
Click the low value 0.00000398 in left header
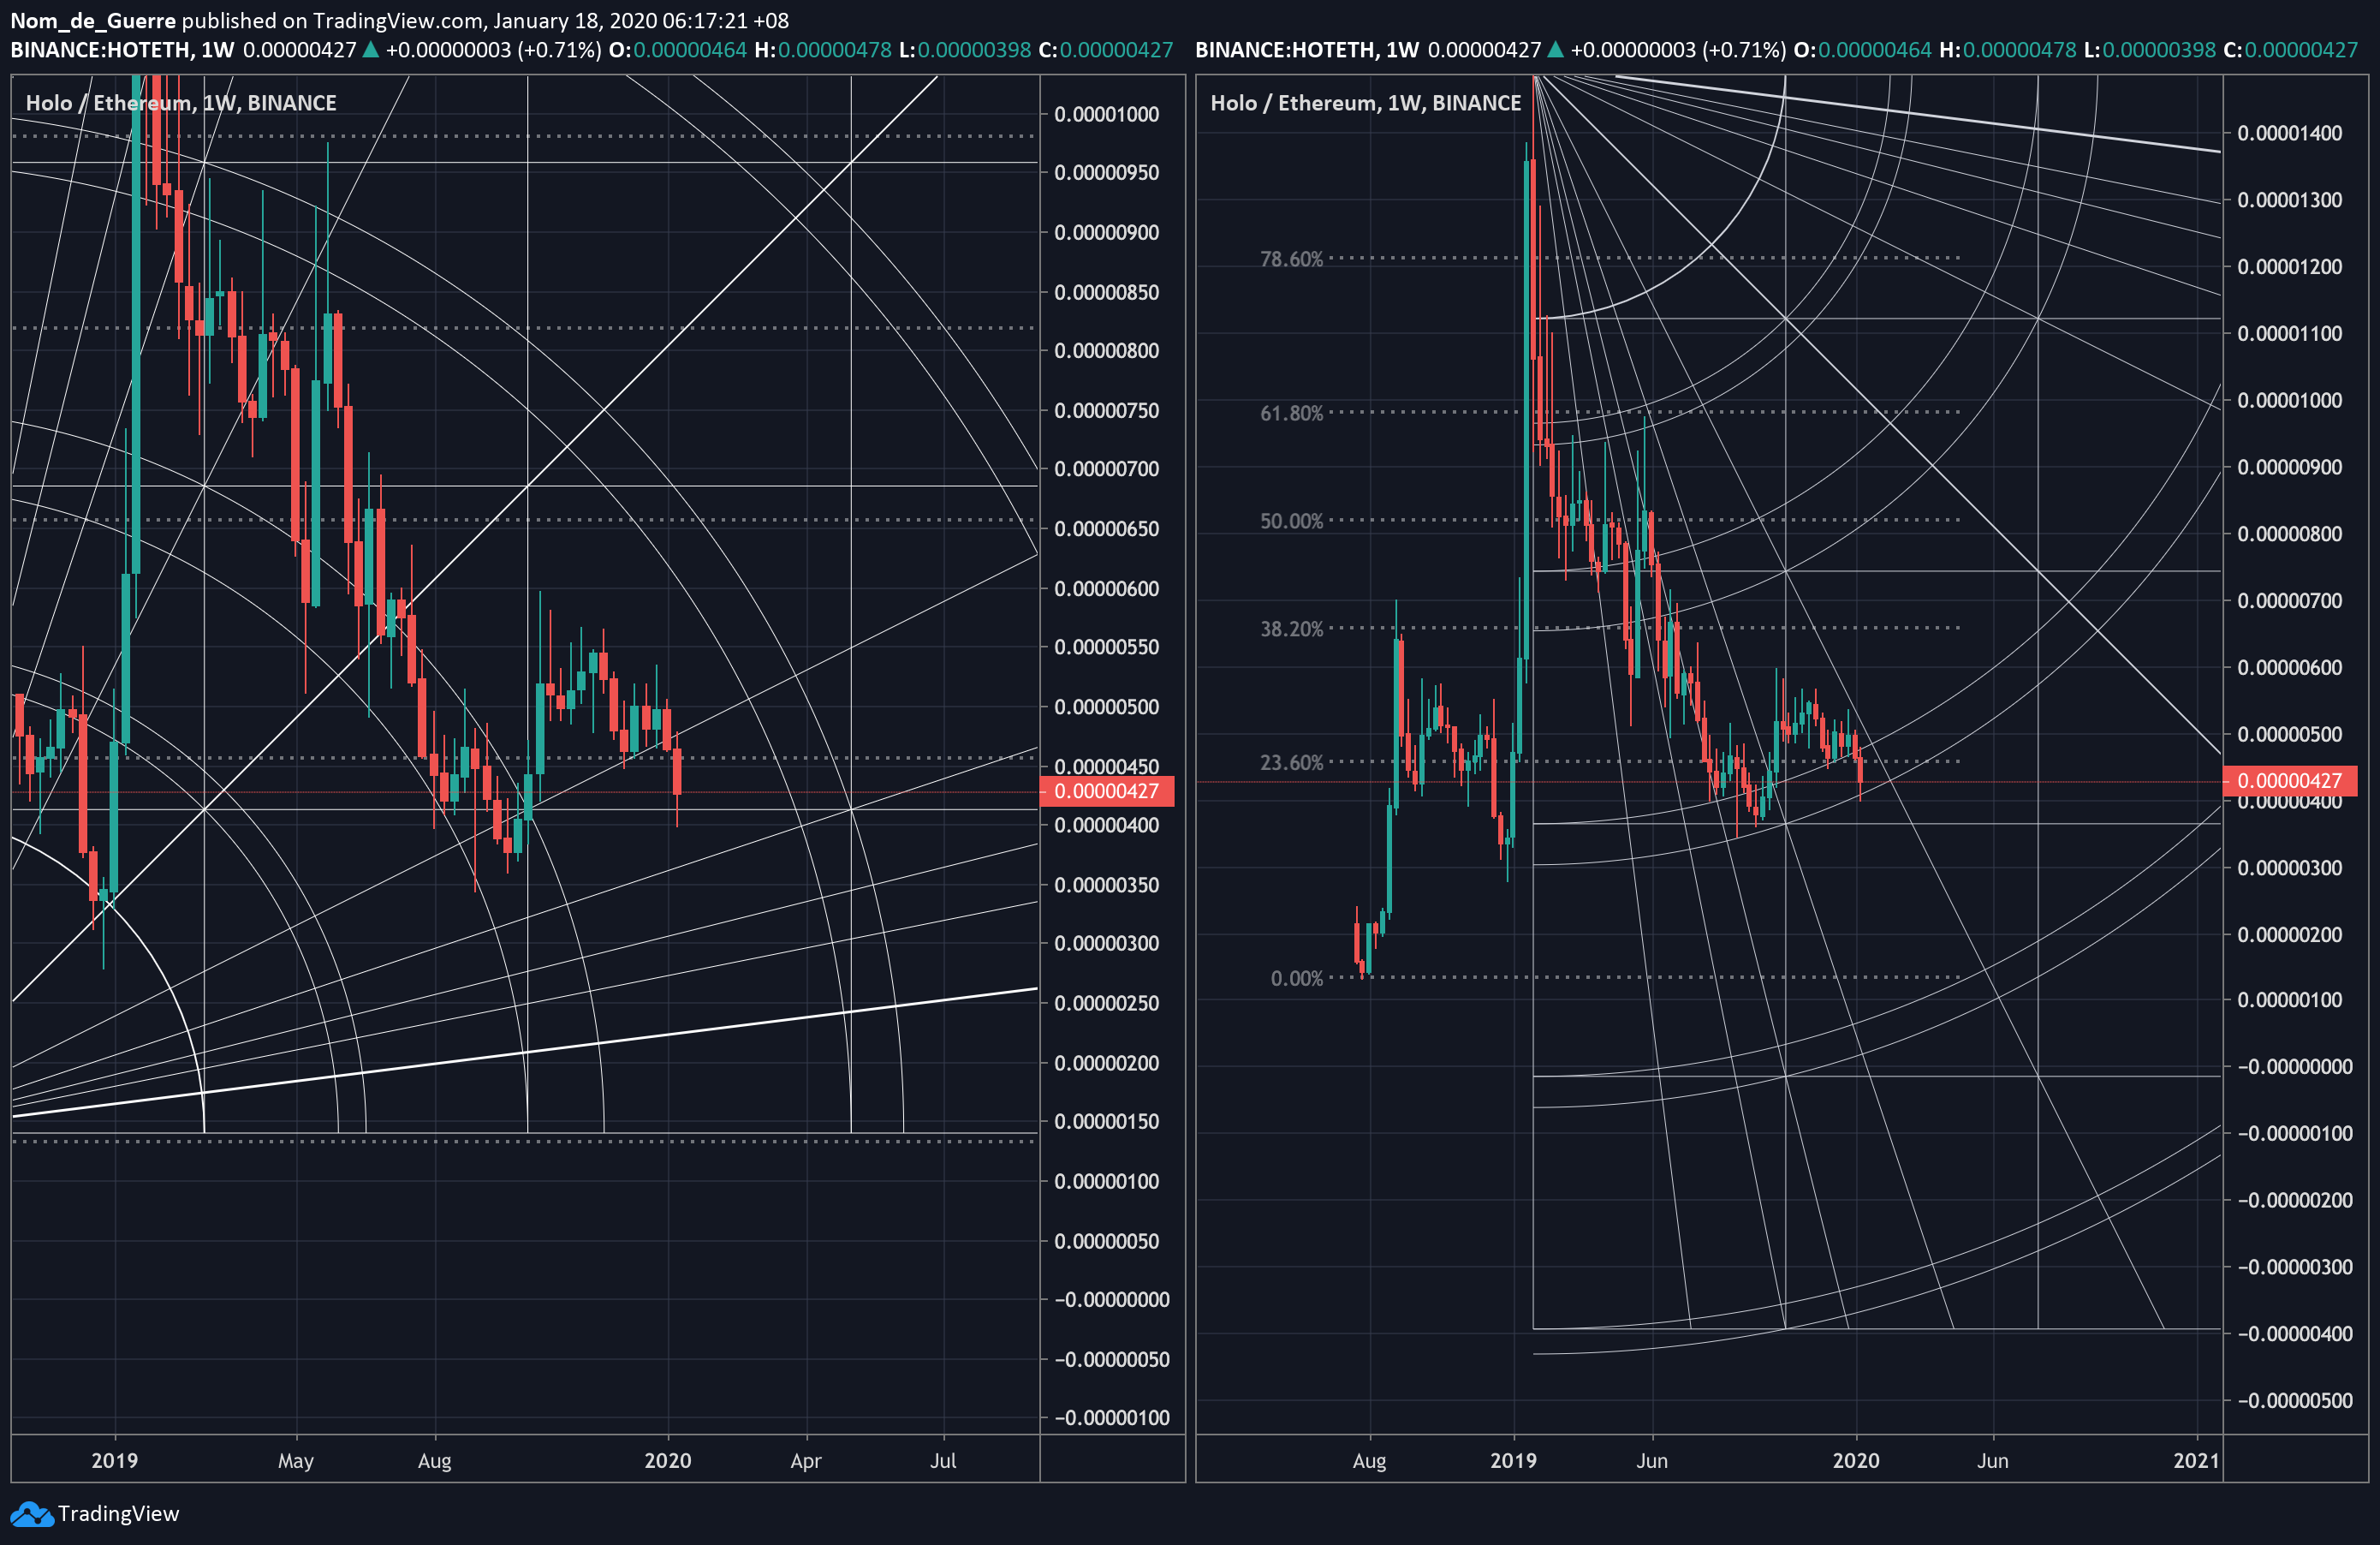(x=974, y=50)
